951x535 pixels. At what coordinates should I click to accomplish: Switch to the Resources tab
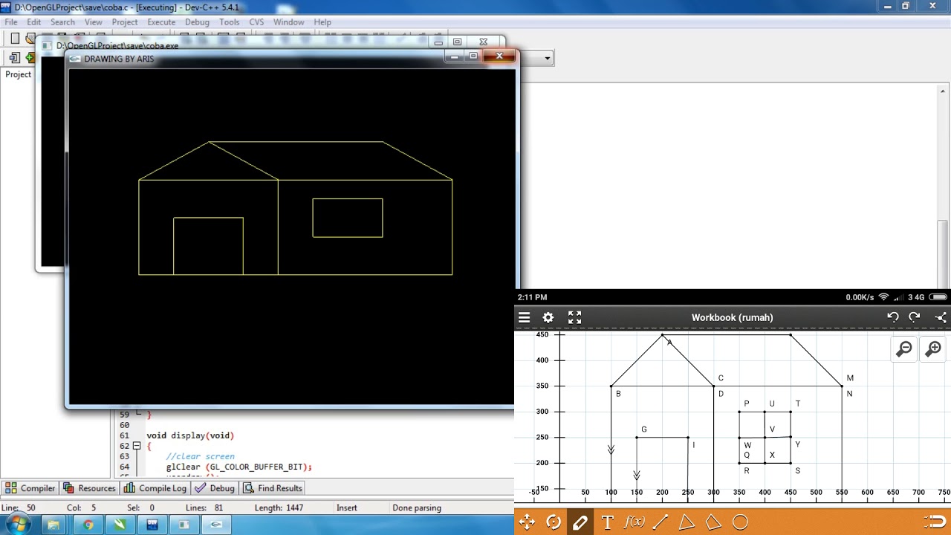tap(89, 488)
